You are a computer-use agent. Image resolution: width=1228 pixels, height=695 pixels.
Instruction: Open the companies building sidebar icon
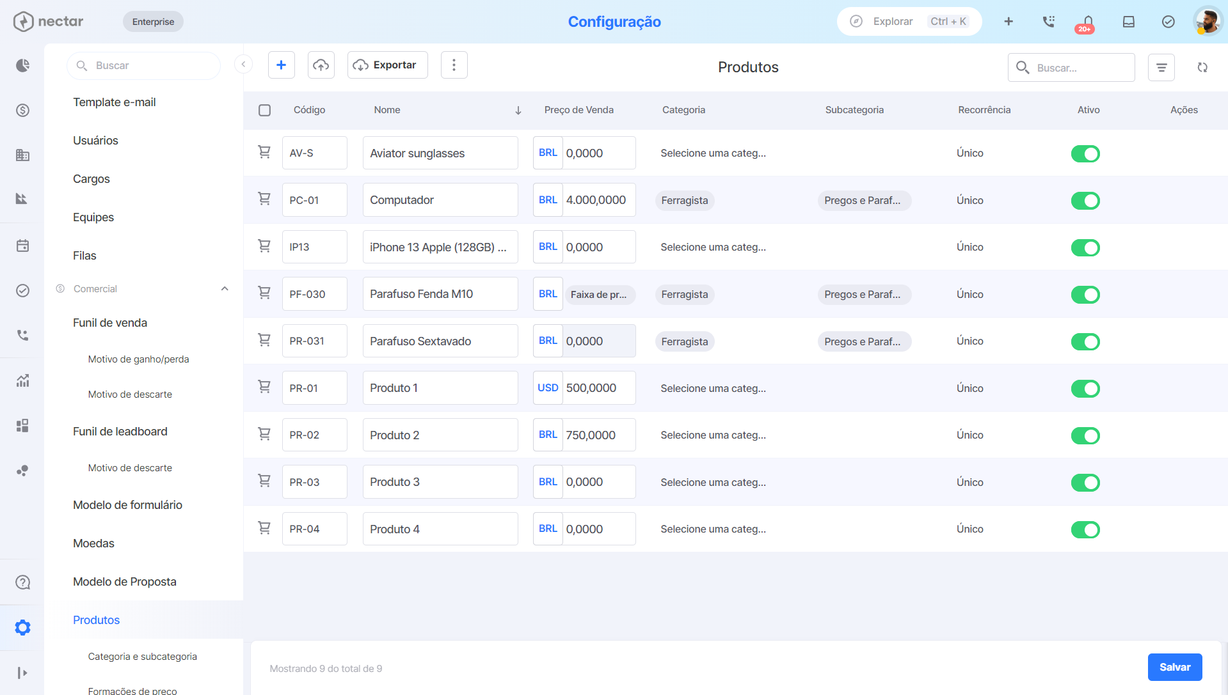pyautogui.click(x=22, y=155)
